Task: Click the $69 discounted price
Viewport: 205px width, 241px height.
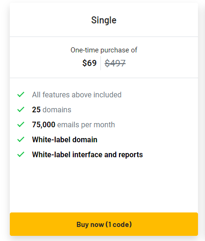Action: [89, 63]
